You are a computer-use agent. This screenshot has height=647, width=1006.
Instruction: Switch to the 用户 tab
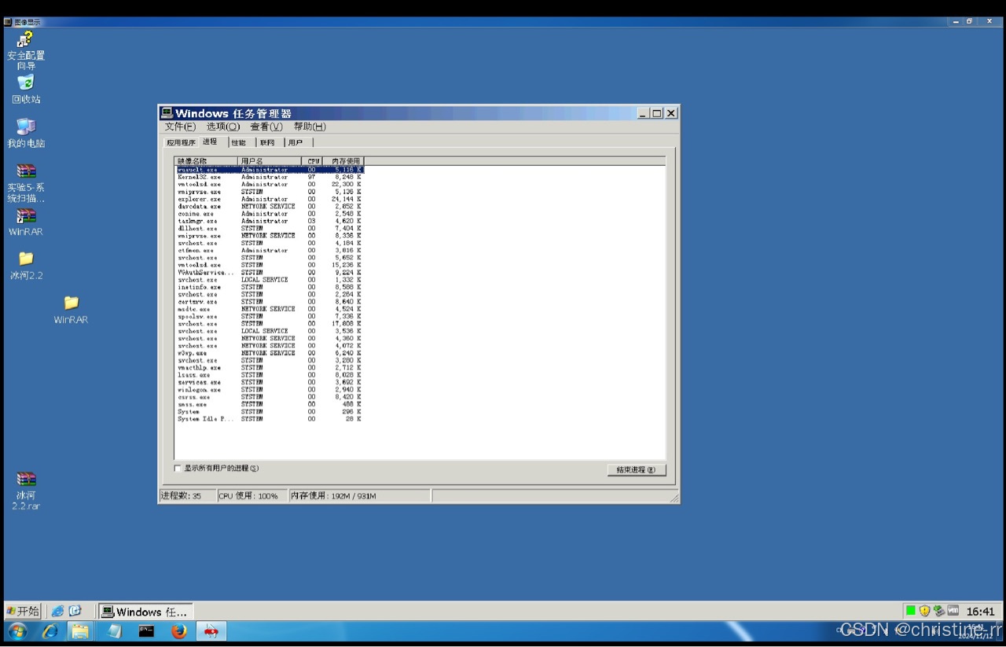point(296,142)
